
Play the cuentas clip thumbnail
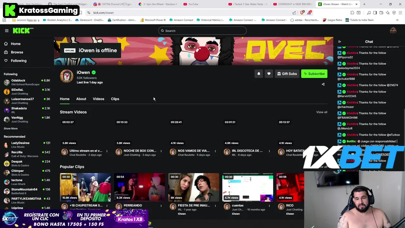coord(248,187)
